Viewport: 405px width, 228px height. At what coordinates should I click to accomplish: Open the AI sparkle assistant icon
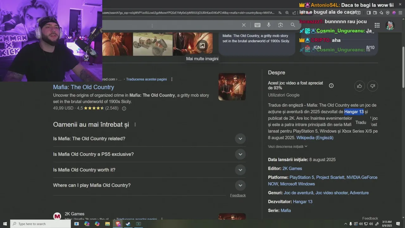(x=381, y=13)
